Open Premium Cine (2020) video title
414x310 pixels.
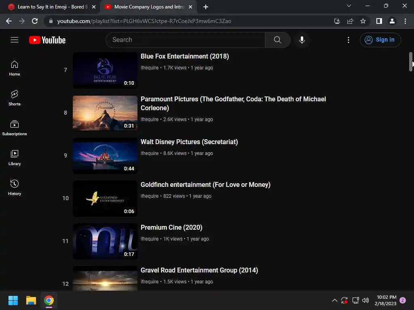pyautogui.click(x=171, y=227)
